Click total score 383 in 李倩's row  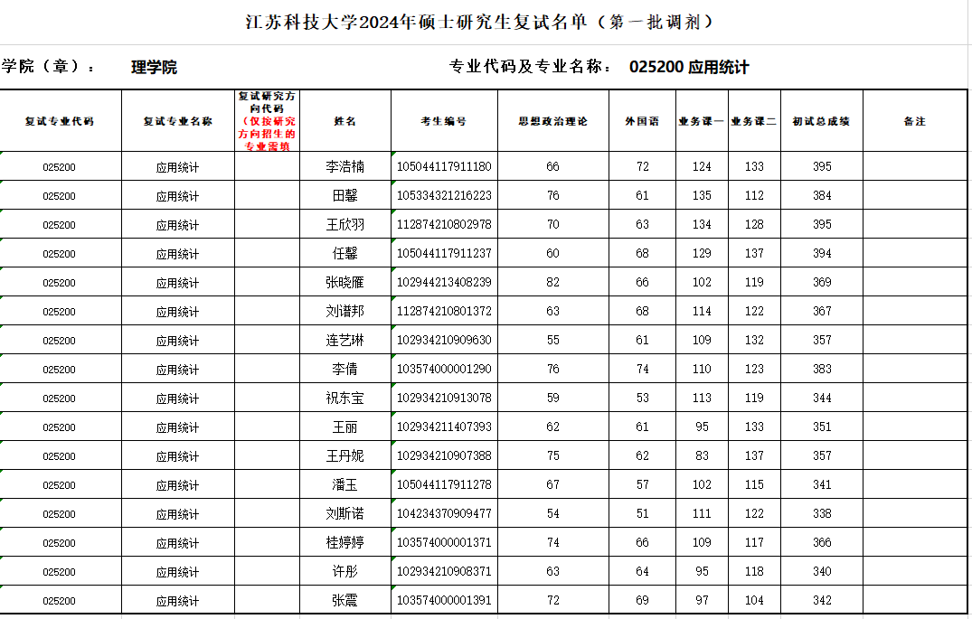click(822, 370)
